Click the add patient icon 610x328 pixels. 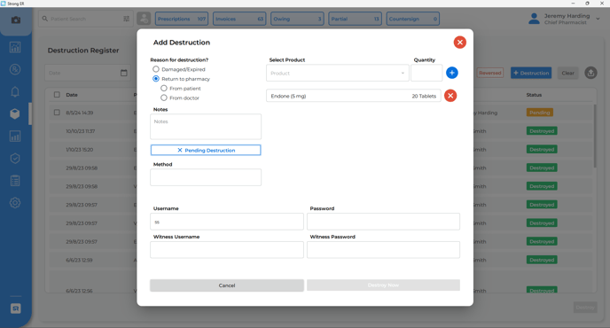pyautogui.click(x=144, y=19)
